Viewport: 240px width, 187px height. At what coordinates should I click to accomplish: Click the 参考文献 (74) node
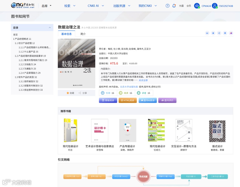[x=96, y=177]
